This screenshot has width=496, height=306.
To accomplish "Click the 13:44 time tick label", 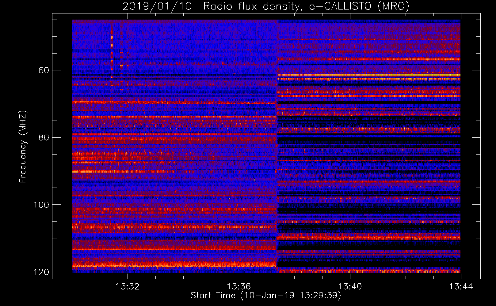I will tap(461, 286).
